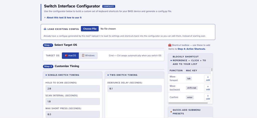Click the Blockly Shortcut Reference header
Image resolution: width=257 pixels, height=118 pixels.
pyautogui.click(x=190, y=60)
